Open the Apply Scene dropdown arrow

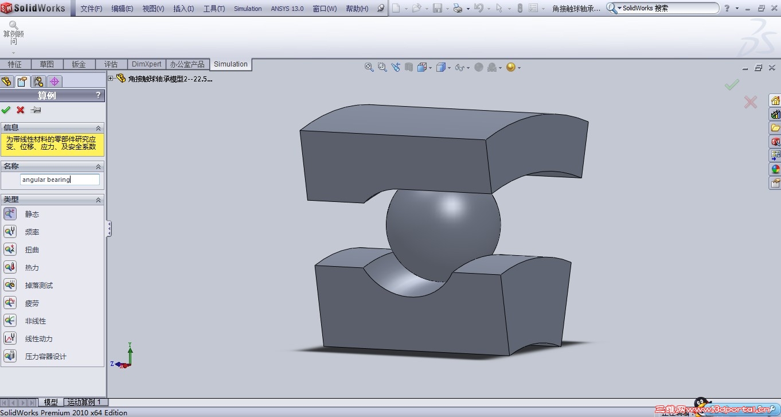(x=500, y=68)
